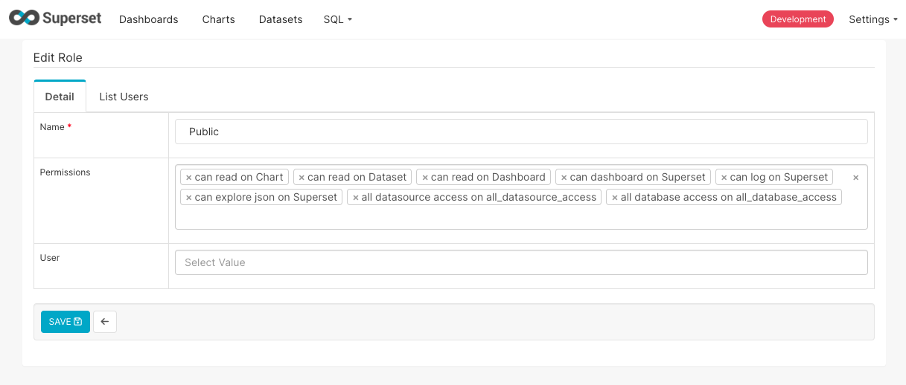The image size is (906, 385).
Task: Remove 'can explore json on Superset' tag
Action: click(189, 198)
